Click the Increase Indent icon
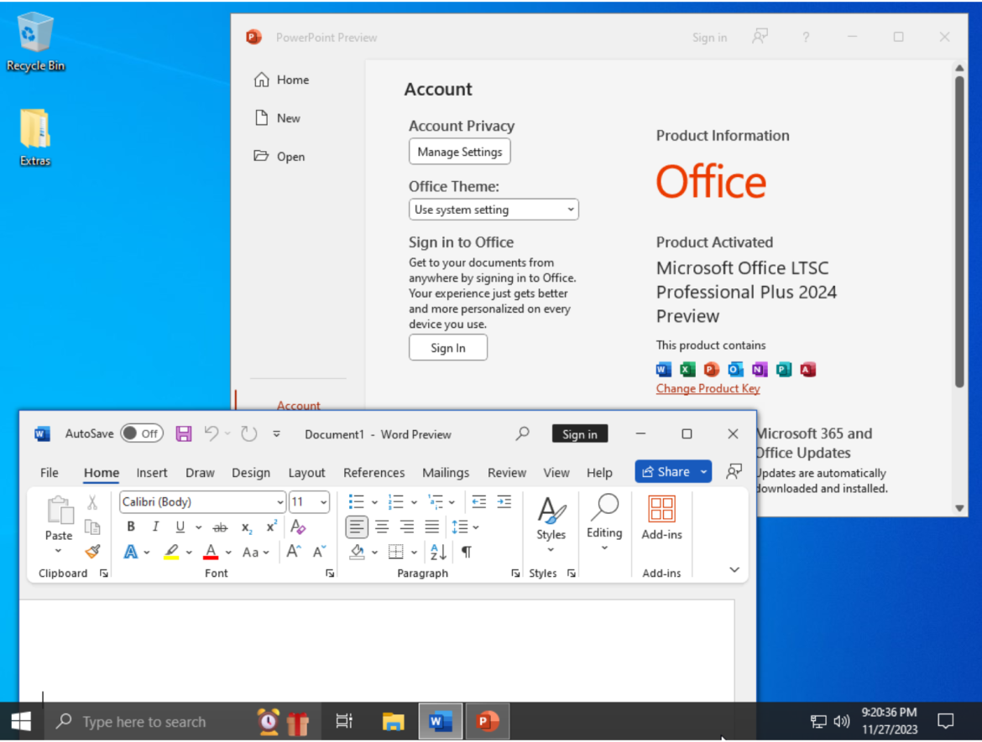The height and width of the screenshot is (742, 982). click(504, 502)
